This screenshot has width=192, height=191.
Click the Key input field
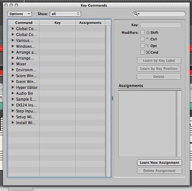pyautogui.click(x=161, y=25)
